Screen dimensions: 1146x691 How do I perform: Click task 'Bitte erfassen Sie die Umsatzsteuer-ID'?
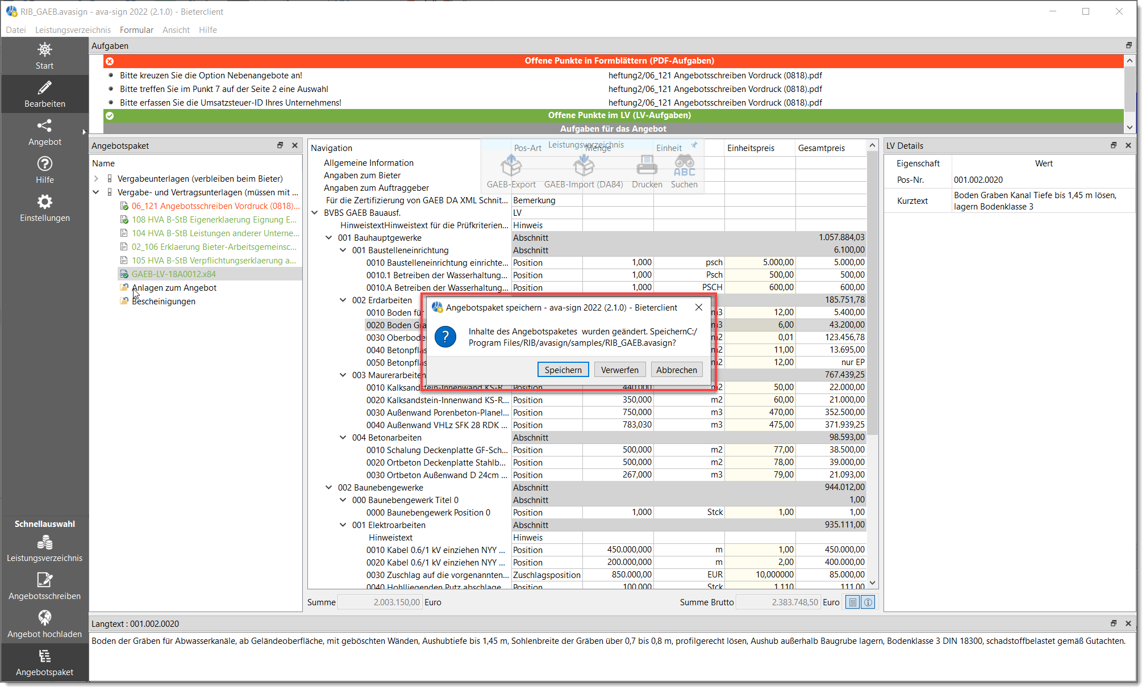click(231, 103)
